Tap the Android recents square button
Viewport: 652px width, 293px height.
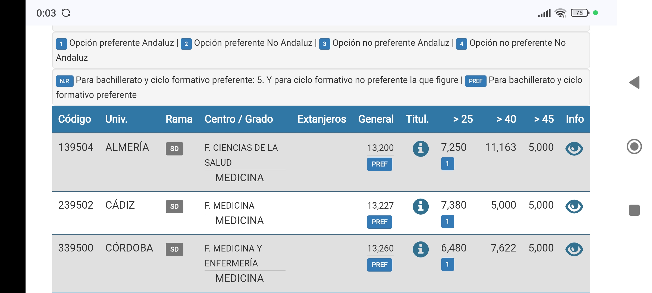click(634, 210)
